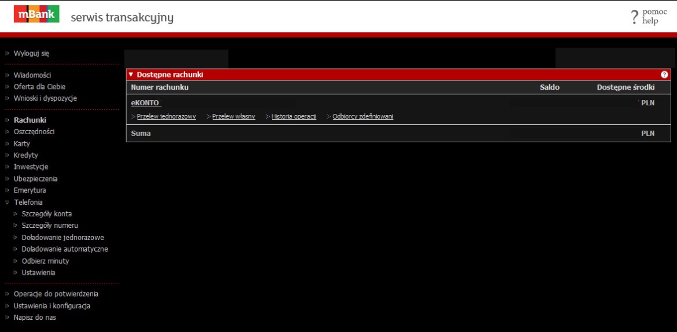Click the Dostępne środki column header
This screenshot has width=677, height=332.
coord(626,87)
